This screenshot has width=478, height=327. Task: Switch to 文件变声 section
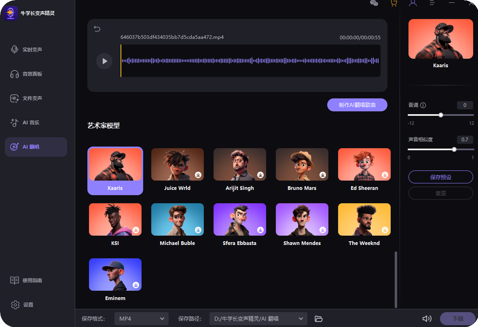(x=36, y=98)
